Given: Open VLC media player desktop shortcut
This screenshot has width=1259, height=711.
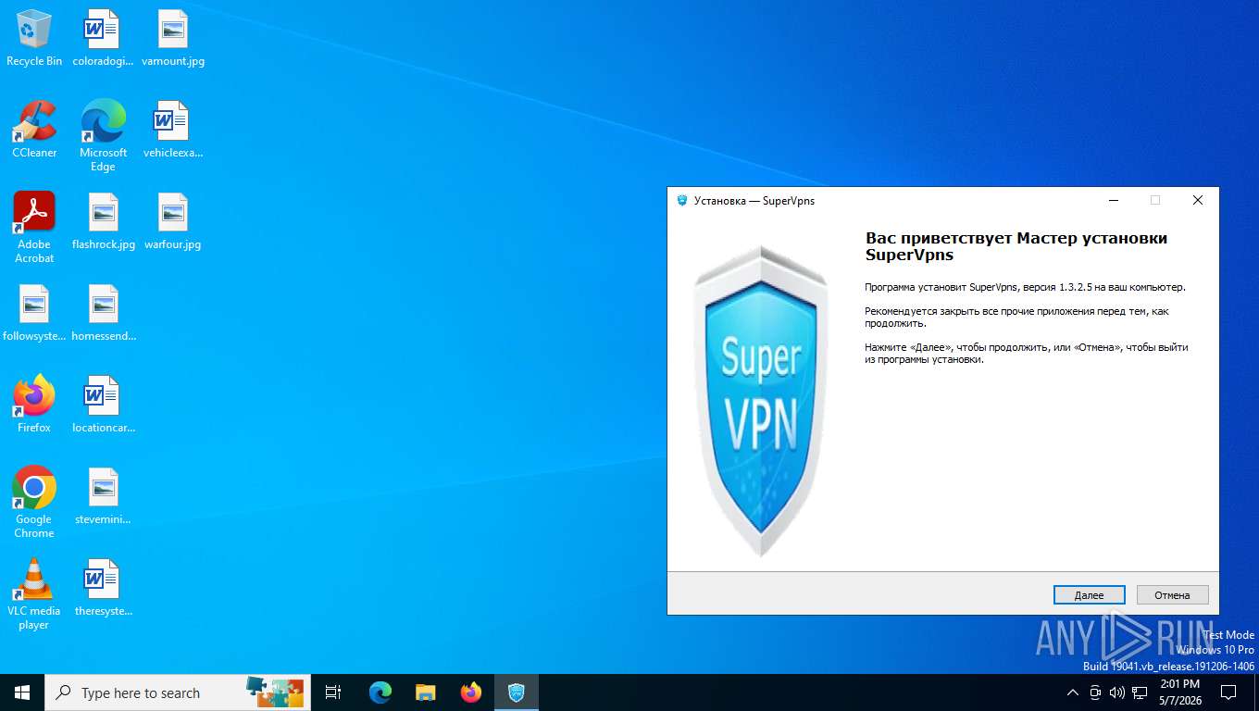Looking at the screenshot, I should [34, 593].
